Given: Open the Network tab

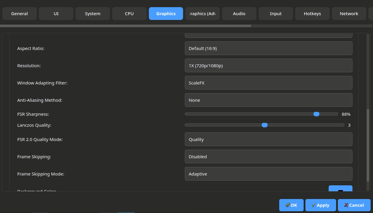Looking at the screenshot, I should pyautogui.click(x=349, y=14).
